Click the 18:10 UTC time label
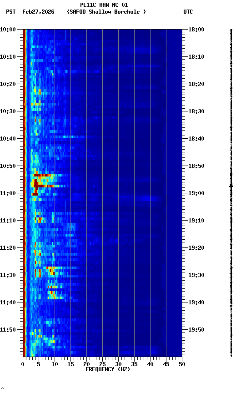Viewport: 251px width, 393px height. pyautogui.click(x=196, y=57)
